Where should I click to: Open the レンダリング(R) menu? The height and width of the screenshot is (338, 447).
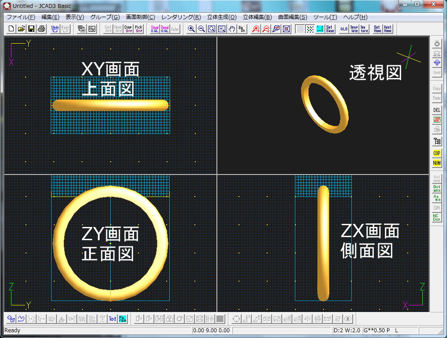click(x=181, y=17)
